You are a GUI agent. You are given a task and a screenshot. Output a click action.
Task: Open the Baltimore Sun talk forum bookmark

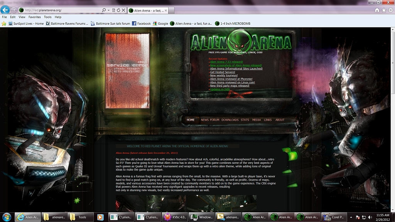[110, 24]
